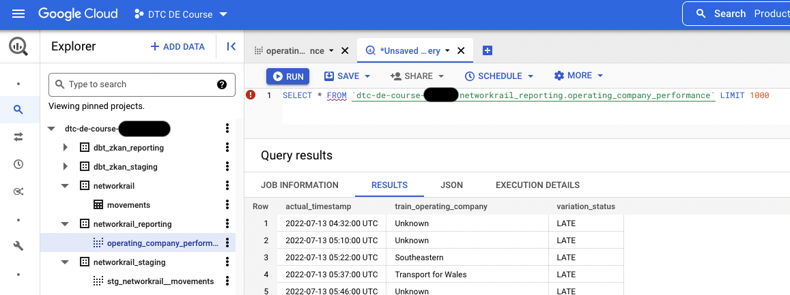Click the Google Cloud logo

coord(78,14)
